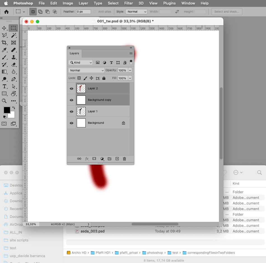Open the File menu
This screenshot has width=266, height=263.
pos(41,3)
